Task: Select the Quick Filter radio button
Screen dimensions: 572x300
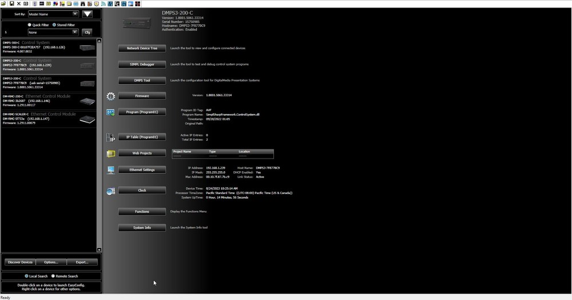Action: tap(30, 25)
